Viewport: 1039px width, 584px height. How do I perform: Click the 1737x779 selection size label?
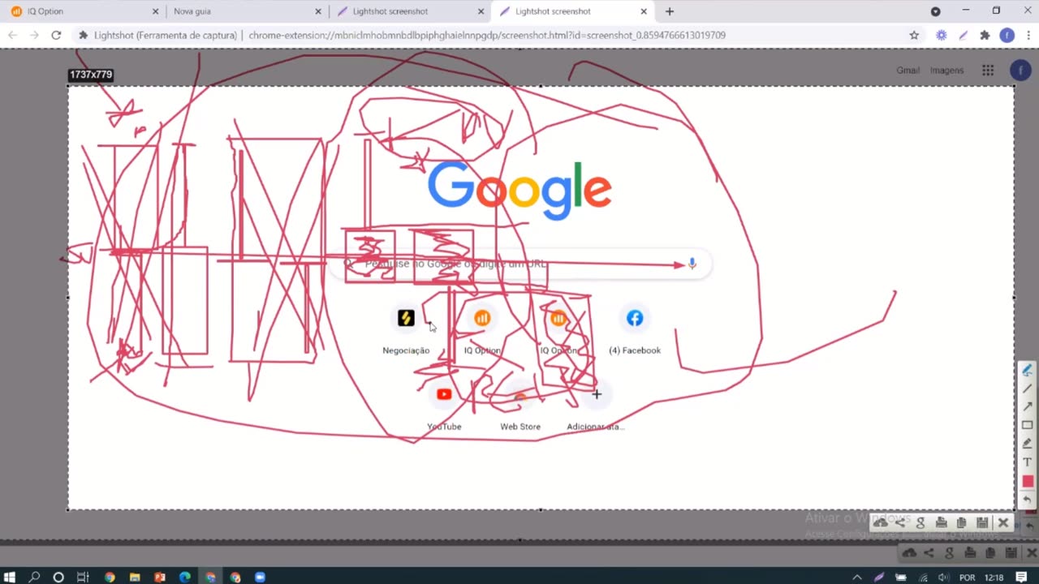tap(91, 75)
